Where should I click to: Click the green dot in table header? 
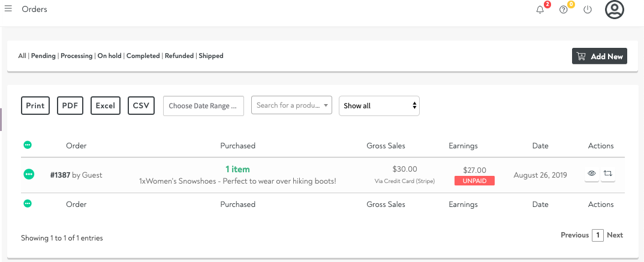[28, 145]
